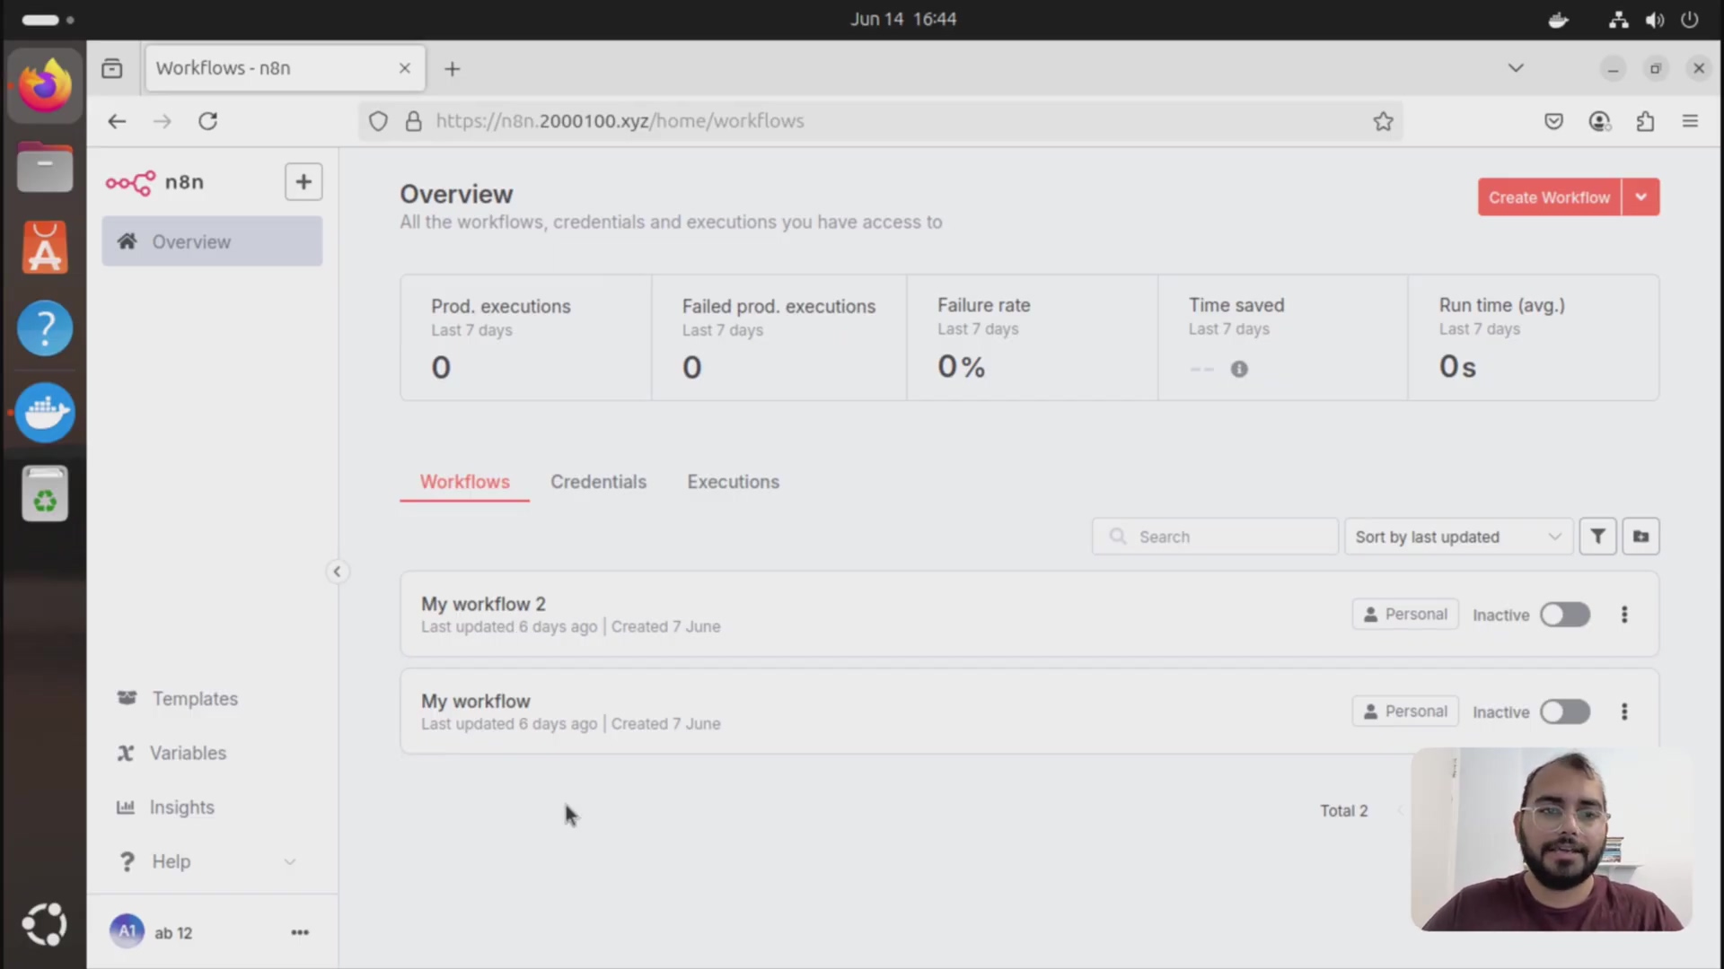Click the Time saved info icon
This screenshot has height=969, width=1724.
[1239, 369]
